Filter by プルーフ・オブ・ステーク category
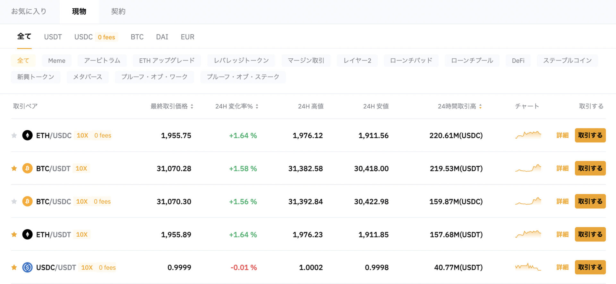Screen dimensions: 616x284 click(243, 77)
